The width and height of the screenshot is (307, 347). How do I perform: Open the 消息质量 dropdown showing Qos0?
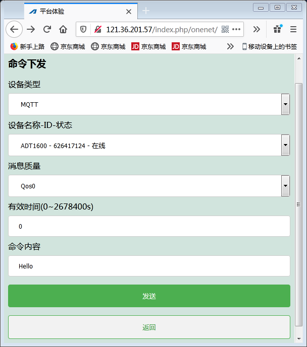point(149,186)
